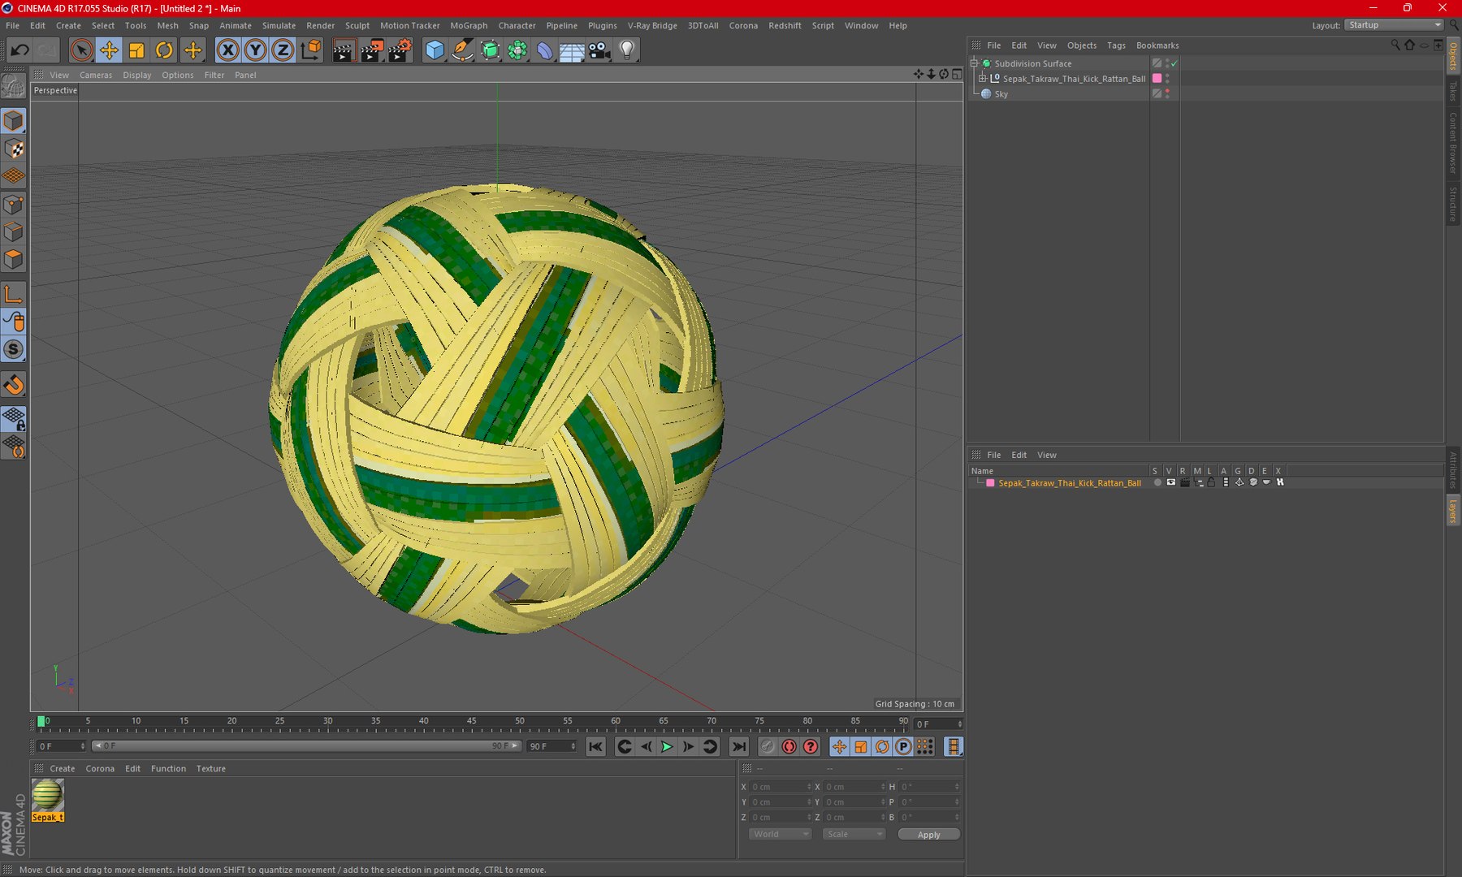1462x877 pixels.
Task: Toggle X axis lock
Action: [x=228, y=50]
